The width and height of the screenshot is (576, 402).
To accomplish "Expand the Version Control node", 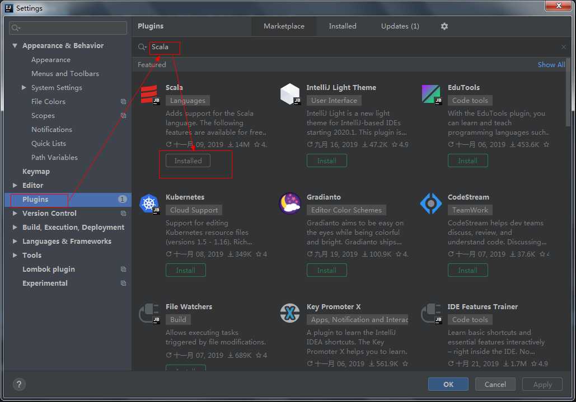I will 15,213.
